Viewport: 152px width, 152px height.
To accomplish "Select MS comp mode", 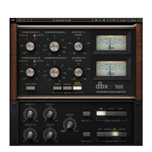I will point(122,113).
